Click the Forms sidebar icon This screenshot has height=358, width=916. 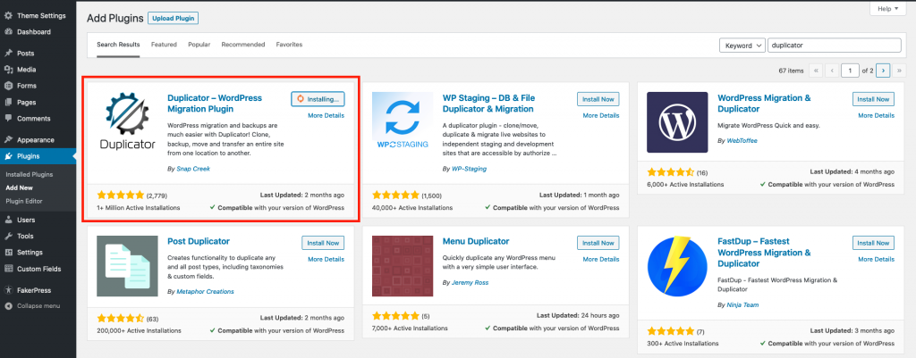[8, 86]
